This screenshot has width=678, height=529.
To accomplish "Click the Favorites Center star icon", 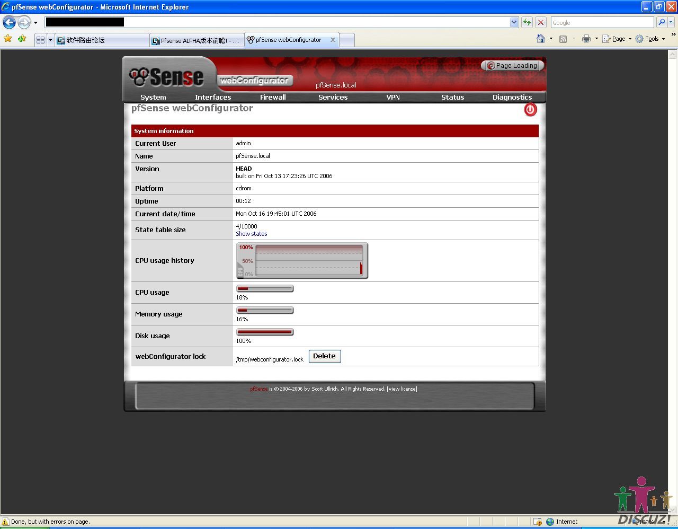I will (7, 39).
